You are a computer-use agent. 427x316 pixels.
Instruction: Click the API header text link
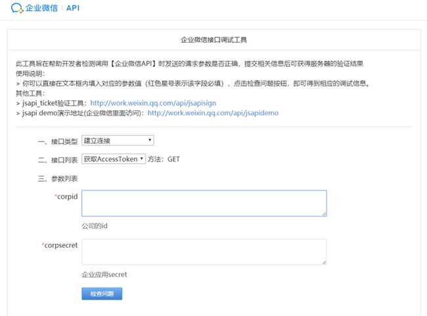[73, 8]
